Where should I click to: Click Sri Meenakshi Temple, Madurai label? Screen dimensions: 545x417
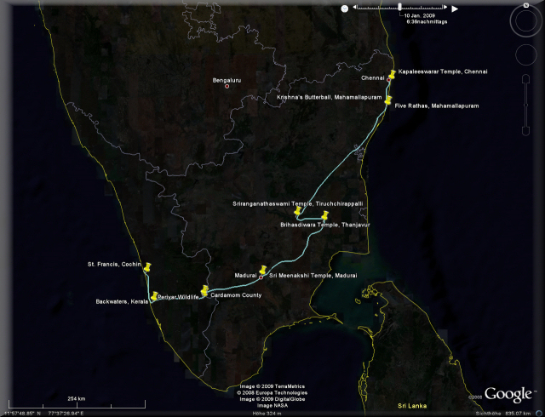313,276
